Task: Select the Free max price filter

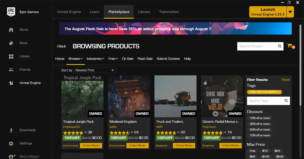Action: pyautogui.click(x=253, y=151)
